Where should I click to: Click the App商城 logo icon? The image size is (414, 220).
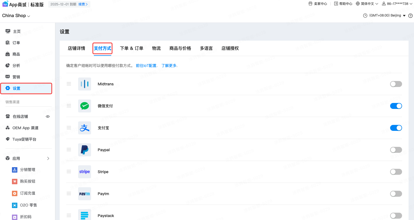5,4
